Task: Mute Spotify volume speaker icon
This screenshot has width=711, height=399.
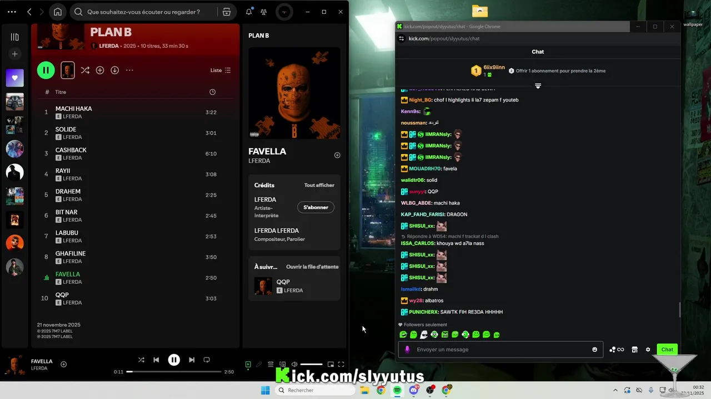Action: pyautogui.click(x=294, y=364)
